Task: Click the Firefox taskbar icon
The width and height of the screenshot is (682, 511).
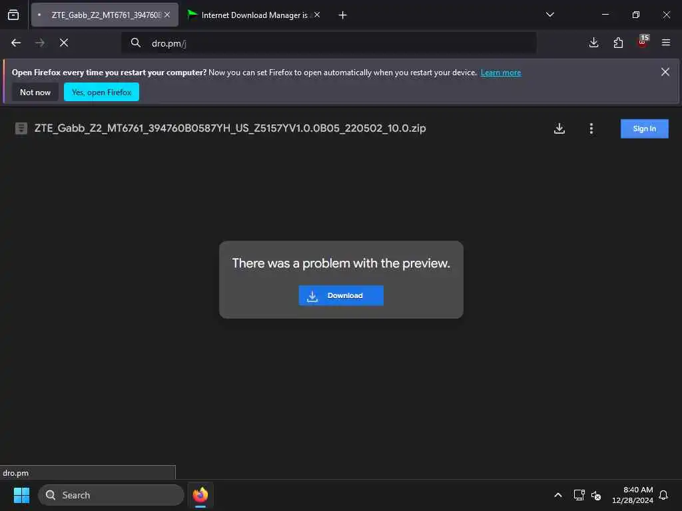Action: [200, 495]
